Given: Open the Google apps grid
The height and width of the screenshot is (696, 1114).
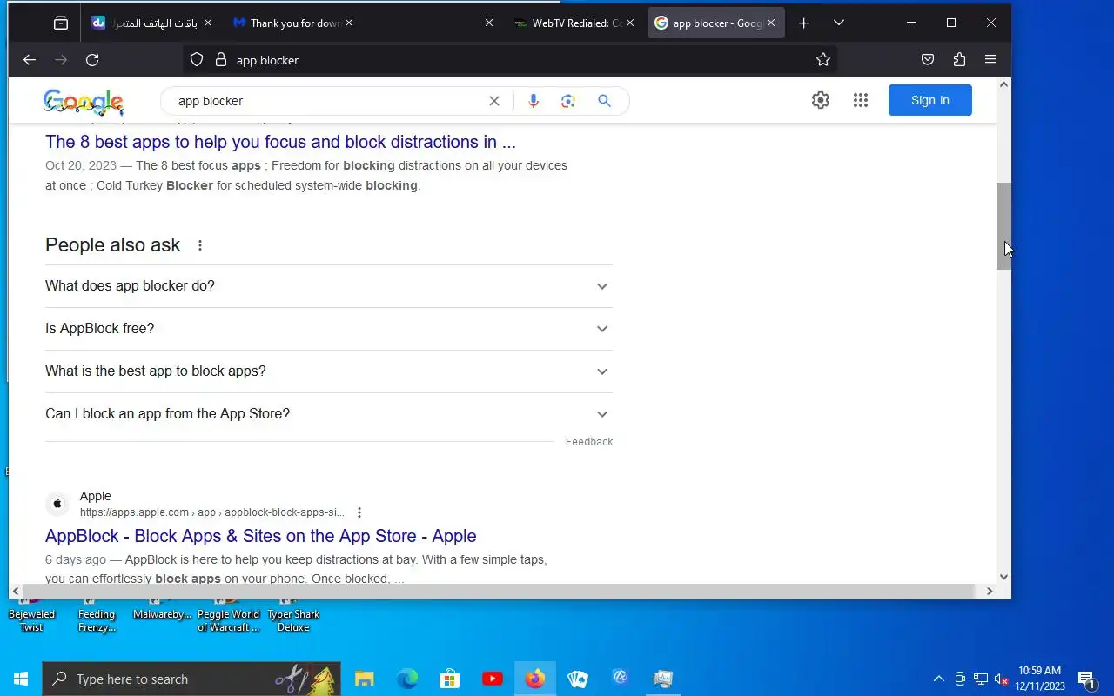Looking at the screenshot, I should pos(861,100).
